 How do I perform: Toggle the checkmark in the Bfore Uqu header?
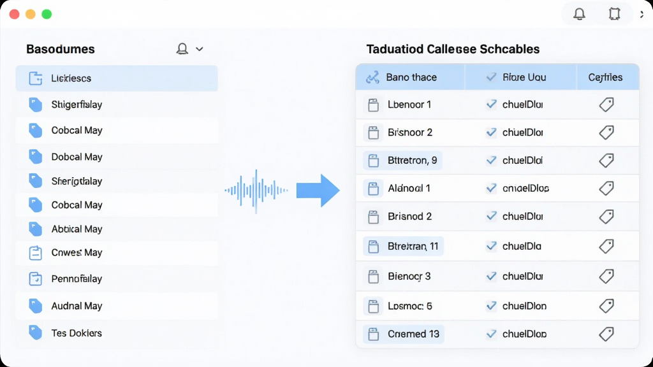492,77
